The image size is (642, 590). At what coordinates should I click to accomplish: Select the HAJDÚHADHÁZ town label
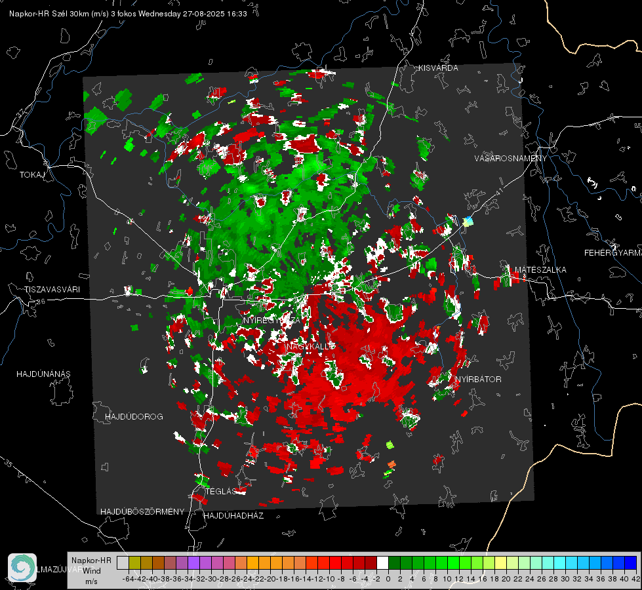pos(234,516)
